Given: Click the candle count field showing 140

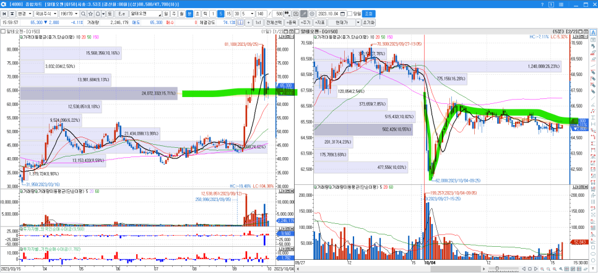Looking at the screenshot, I should (261, 14).
